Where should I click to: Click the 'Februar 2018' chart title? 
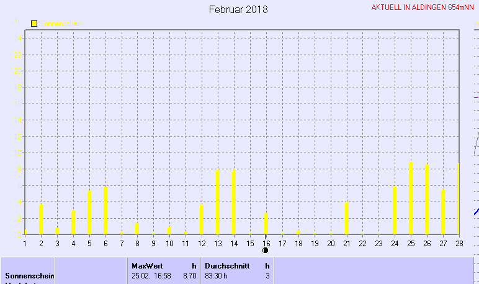tap(238, 9)
